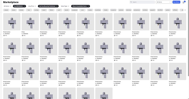Click the eyepatch tag chip
Image resolution: width=189 pixels, height=99 pixels.
[153, 10]
